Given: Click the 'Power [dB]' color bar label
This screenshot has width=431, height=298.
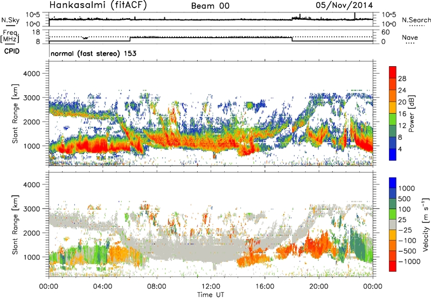Looking at the screenshot, I should pos(412,113).
